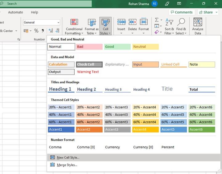This screenshot has width=222, height=174.
Task: Click the Search box
Action: (x=46, y=3)
